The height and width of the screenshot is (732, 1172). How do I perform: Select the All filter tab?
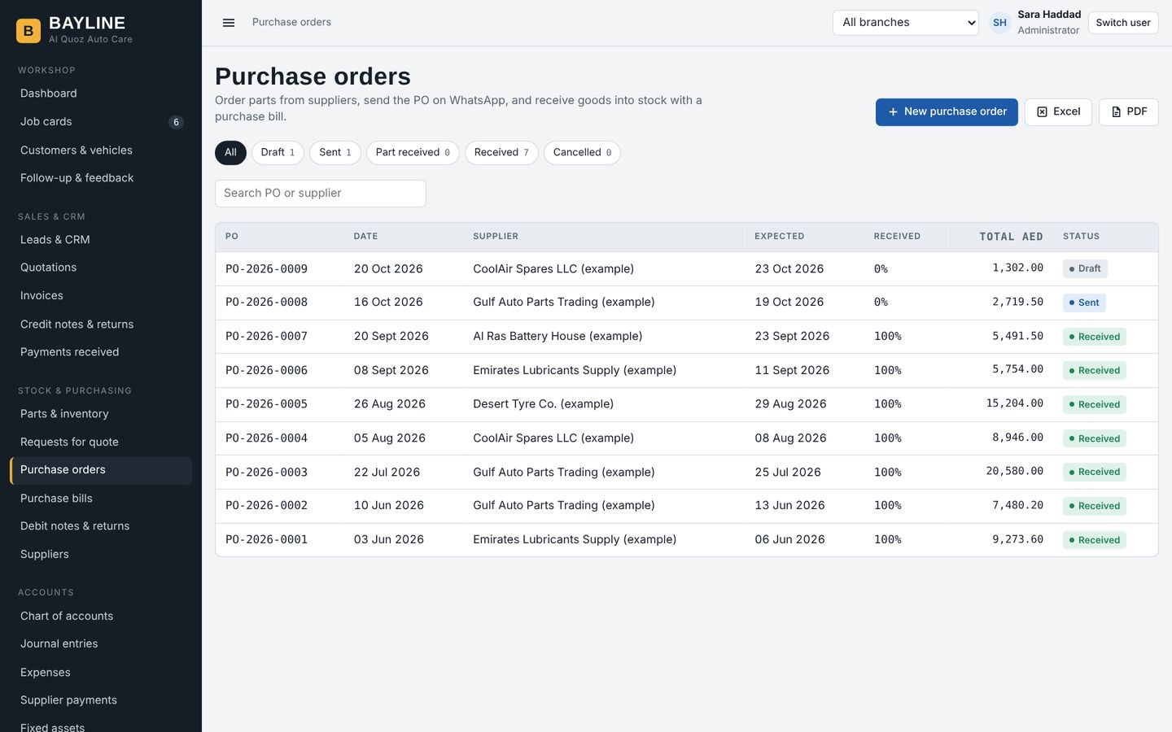pos(230,153)
